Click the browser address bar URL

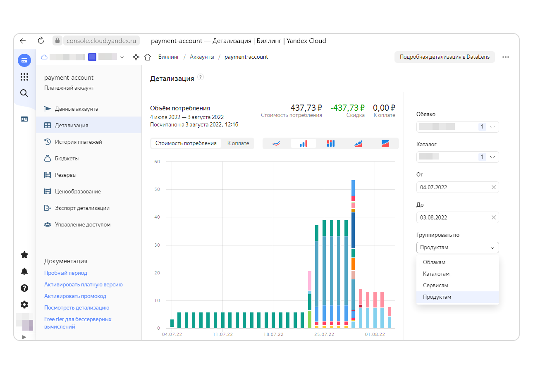101,40
